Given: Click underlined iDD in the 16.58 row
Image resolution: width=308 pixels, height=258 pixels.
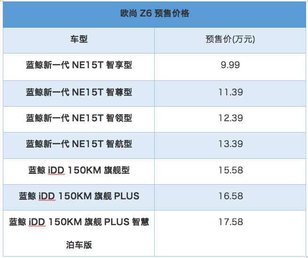Looking at the screenshot, I should tap(47, 196).
